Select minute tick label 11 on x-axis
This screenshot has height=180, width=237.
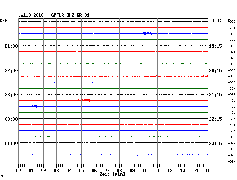coord(157,171)
